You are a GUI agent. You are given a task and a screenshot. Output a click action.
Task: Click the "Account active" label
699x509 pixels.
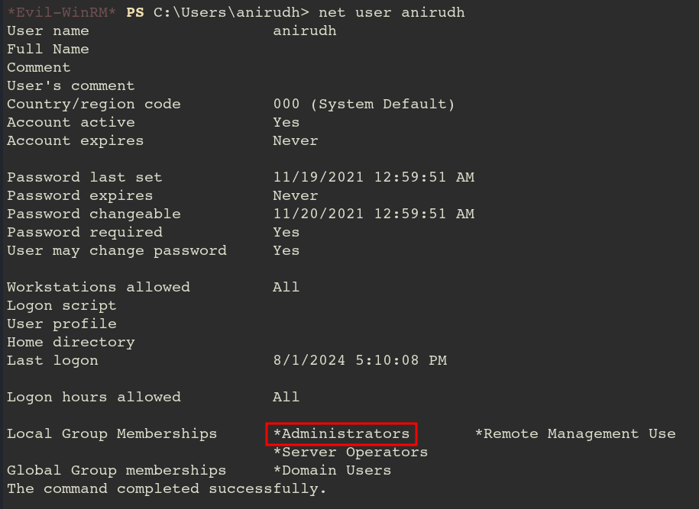click(71, 122)
